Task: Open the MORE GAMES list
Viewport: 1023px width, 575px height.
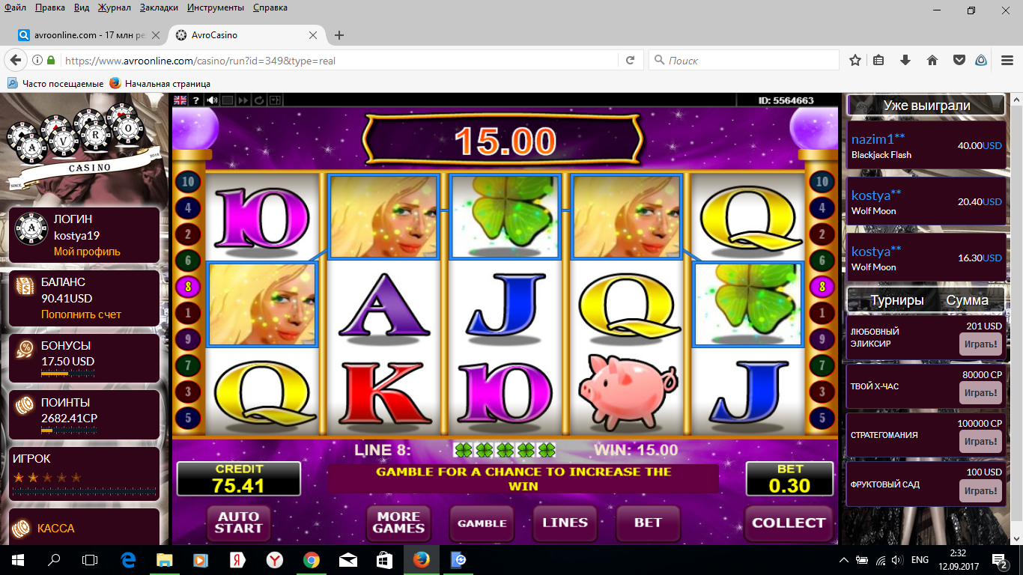Action: click(x=398, y=523)
